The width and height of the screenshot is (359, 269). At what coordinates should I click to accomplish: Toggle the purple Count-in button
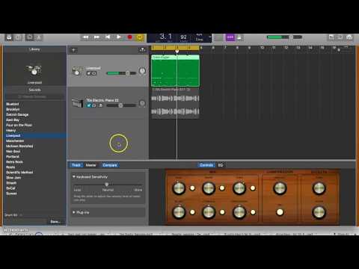coord(230,37)
